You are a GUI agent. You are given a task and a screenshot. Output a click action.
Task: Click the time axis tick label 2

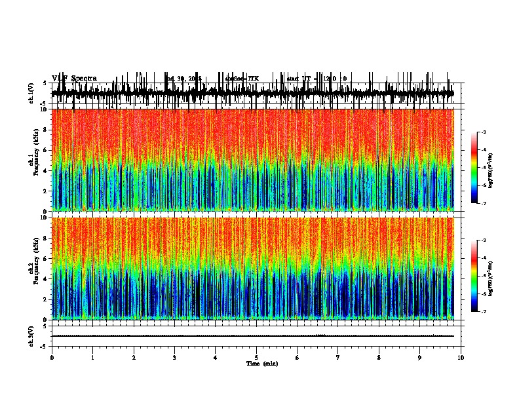tap(134, 358)
